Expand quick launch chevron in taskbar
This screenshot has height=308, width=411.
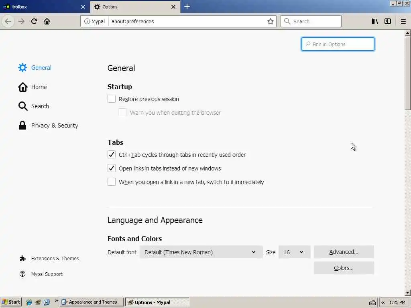click(56, 301)
